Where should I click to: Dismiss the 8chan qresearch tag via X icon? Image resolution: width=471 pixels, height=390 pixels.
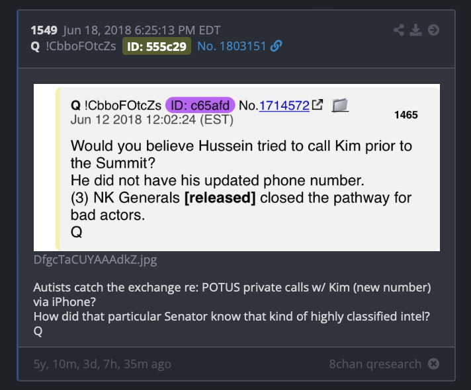433,364
